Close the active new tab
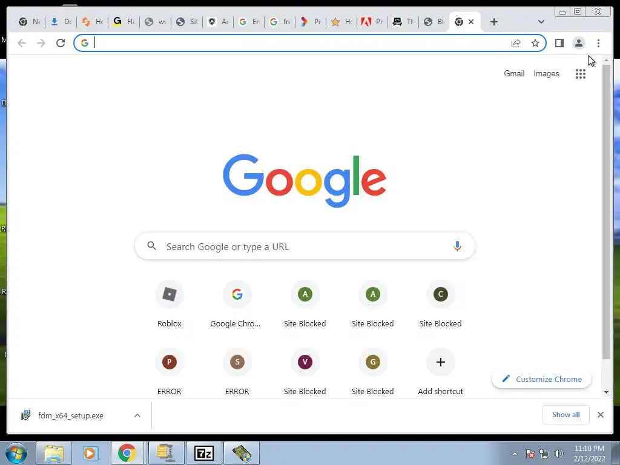The height and width of the screenshot is (465, 620). pyautogui.click(x=471, y=22)
